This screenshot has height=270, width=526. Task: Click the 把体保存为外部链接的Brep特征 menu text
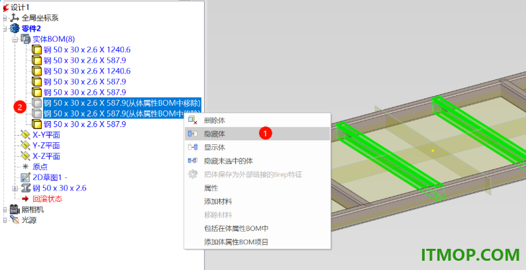point(253,175)
